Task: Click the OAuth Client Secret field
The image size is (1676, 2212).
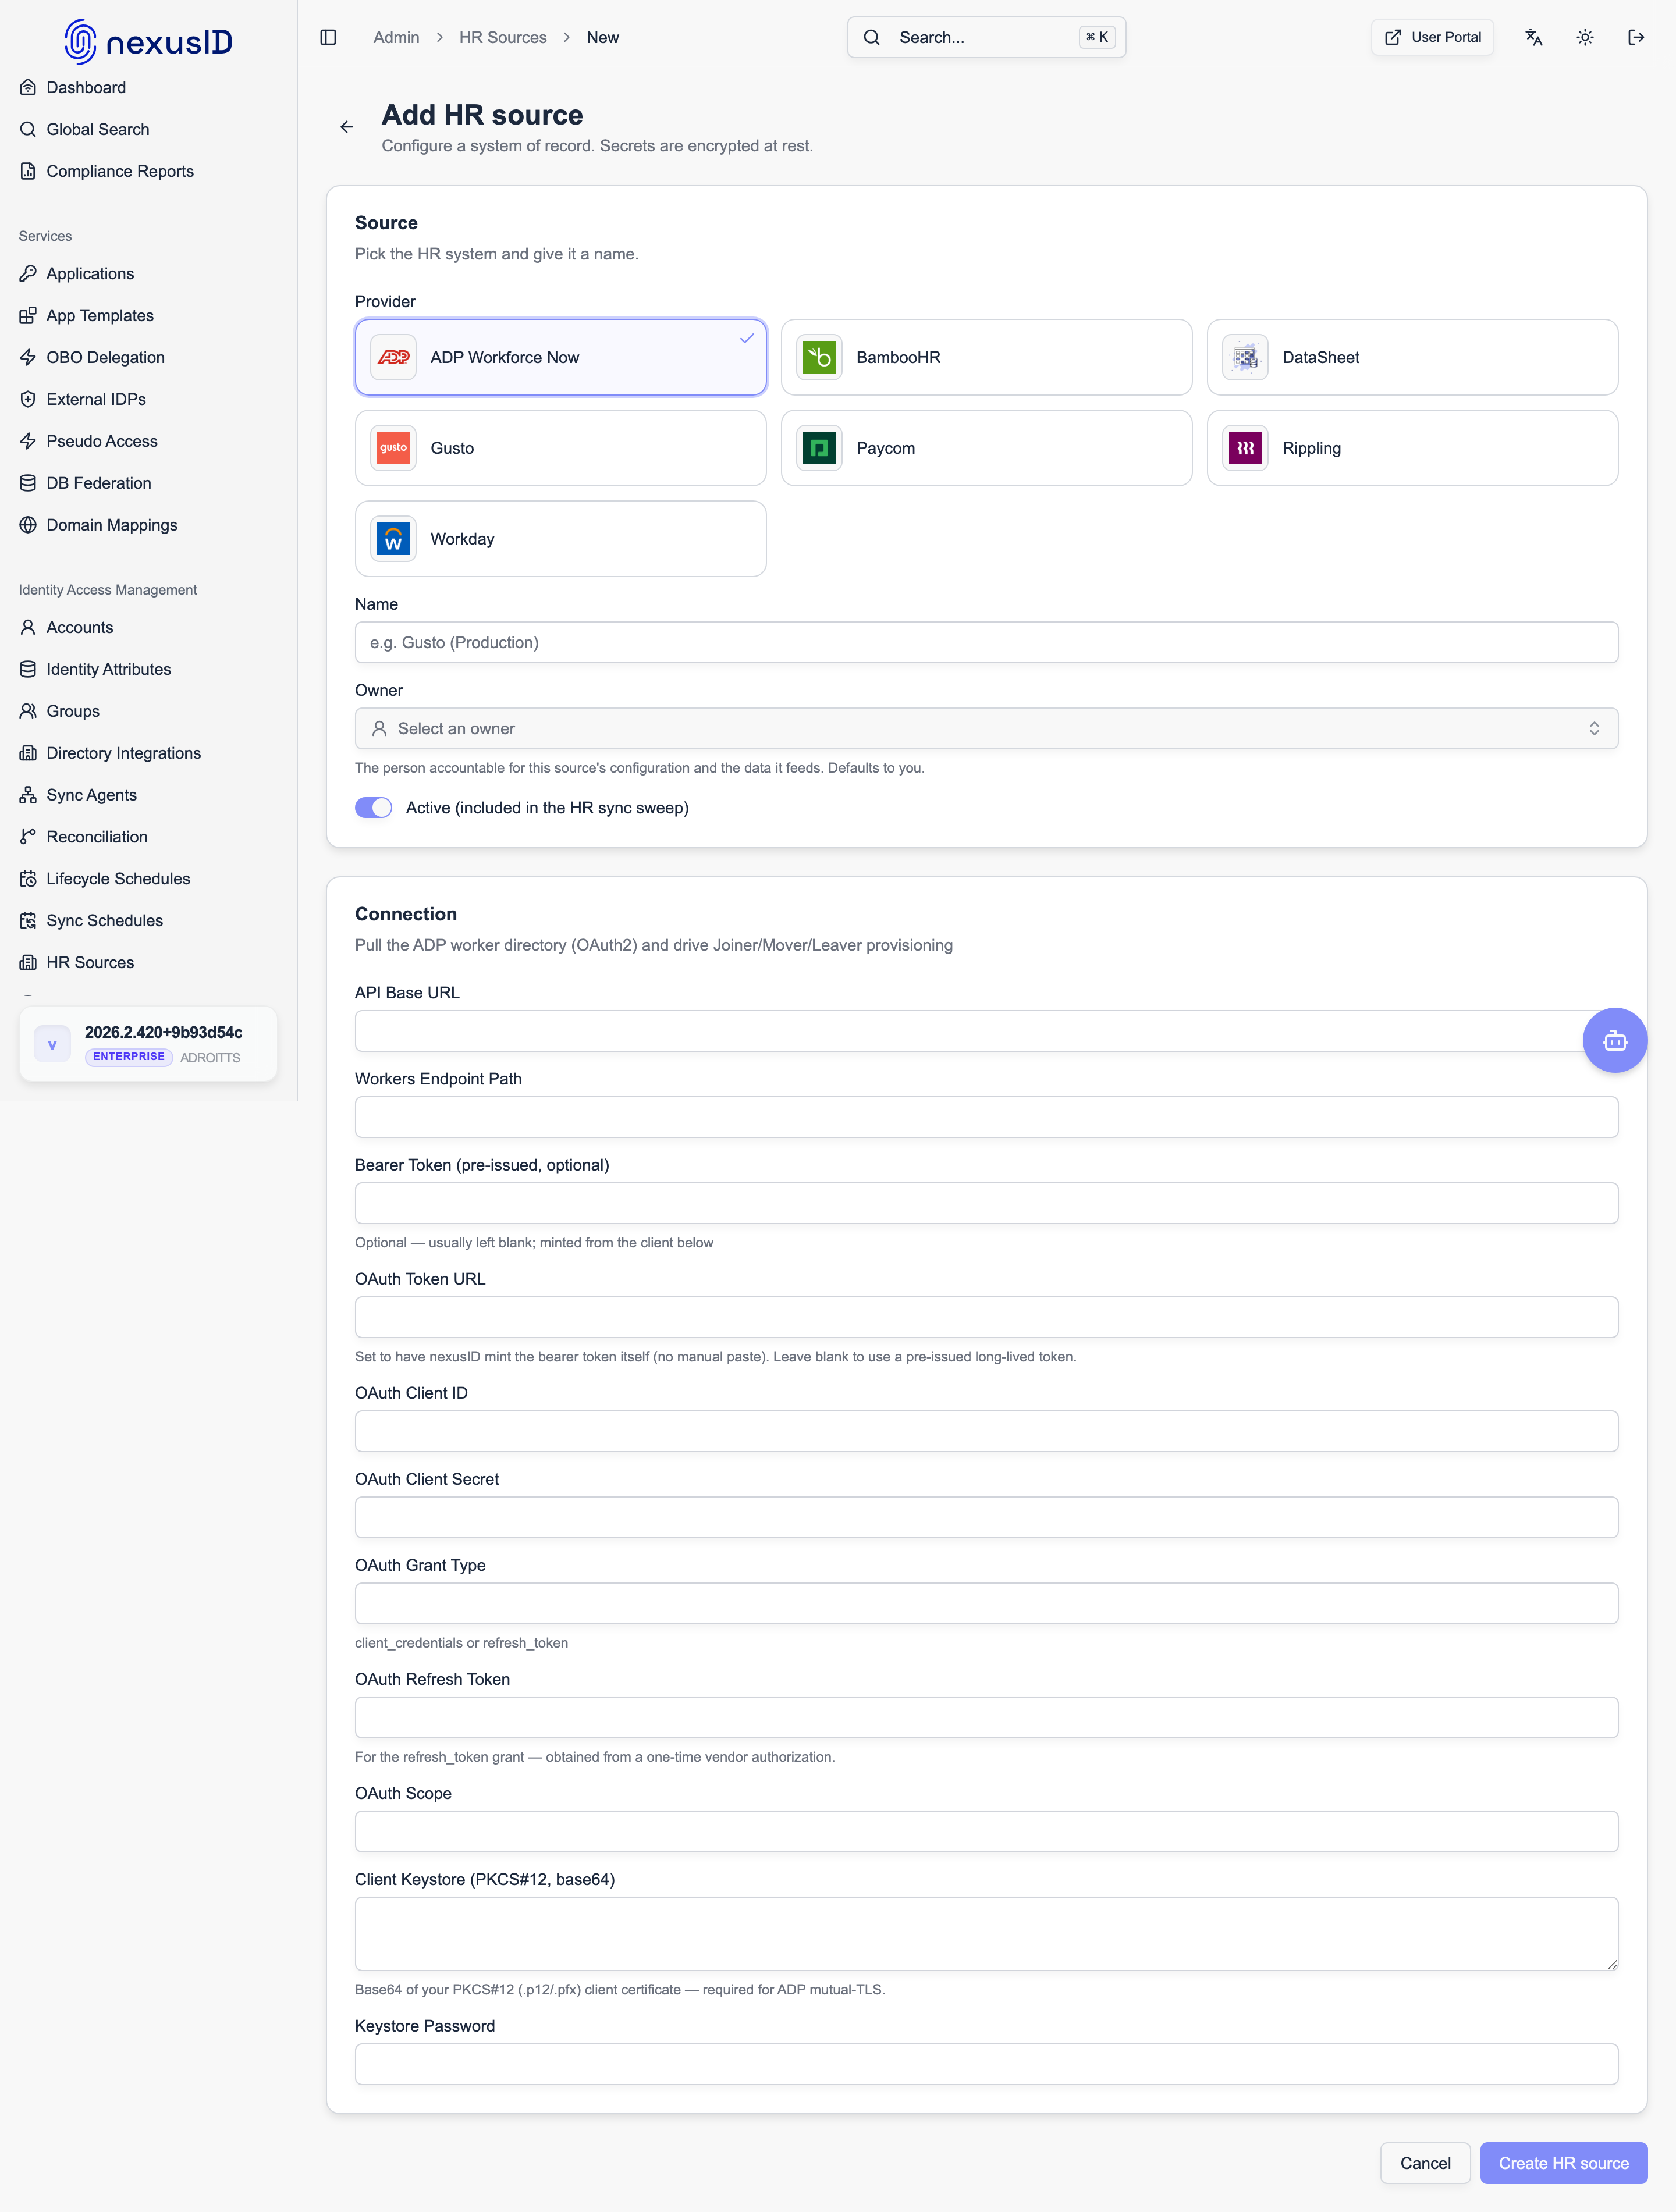Action: (986, 1517)
